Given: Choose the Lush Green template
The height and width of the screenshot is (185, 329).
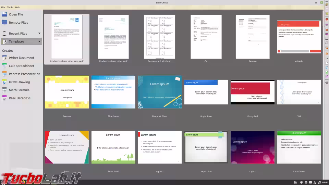Looking at the screenshot, I should coord(299,147).
